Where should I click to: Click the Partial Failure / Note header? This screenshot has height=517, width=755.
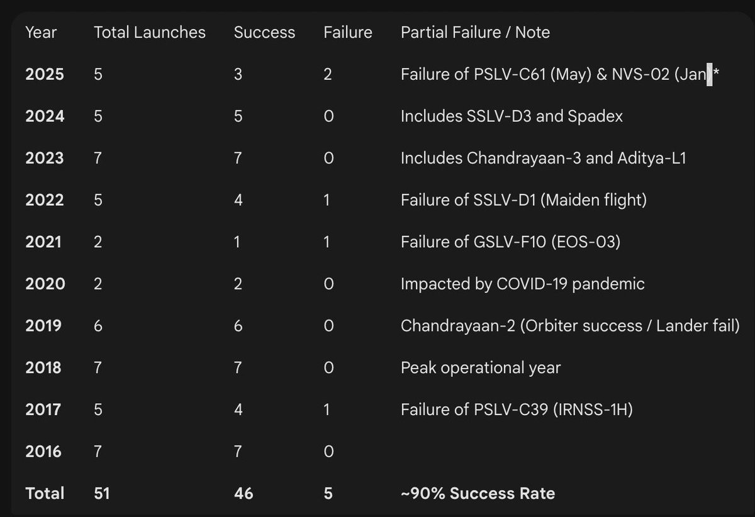475,33
